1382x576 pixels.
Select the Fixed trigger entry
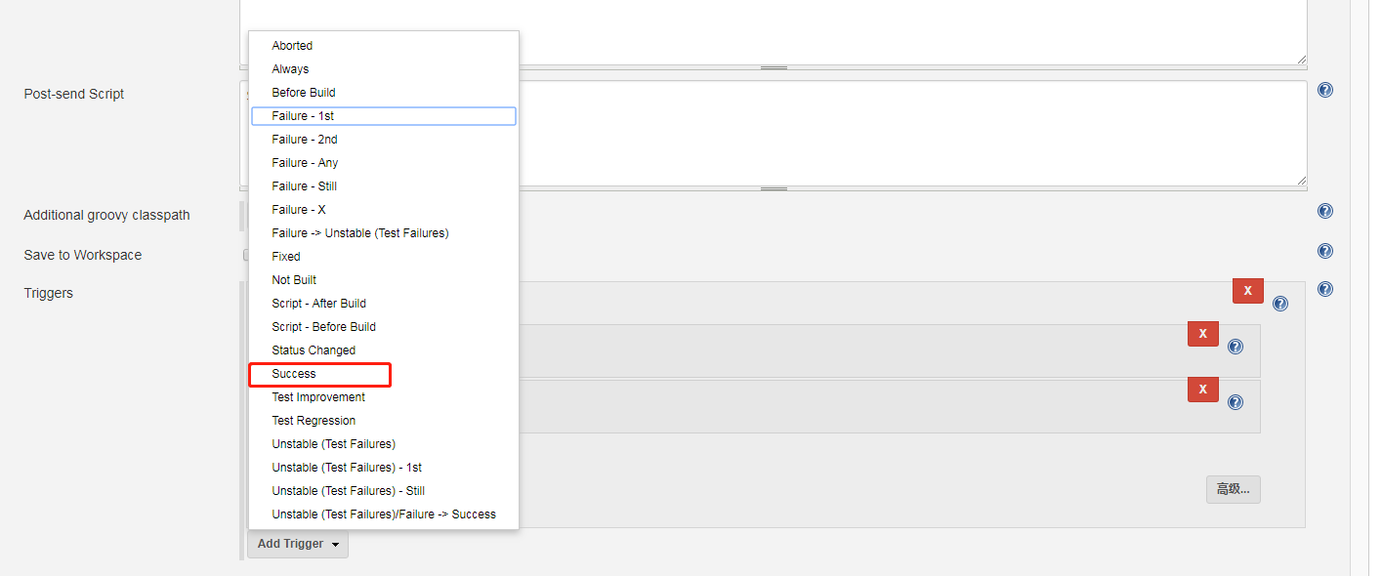[286, 257]
